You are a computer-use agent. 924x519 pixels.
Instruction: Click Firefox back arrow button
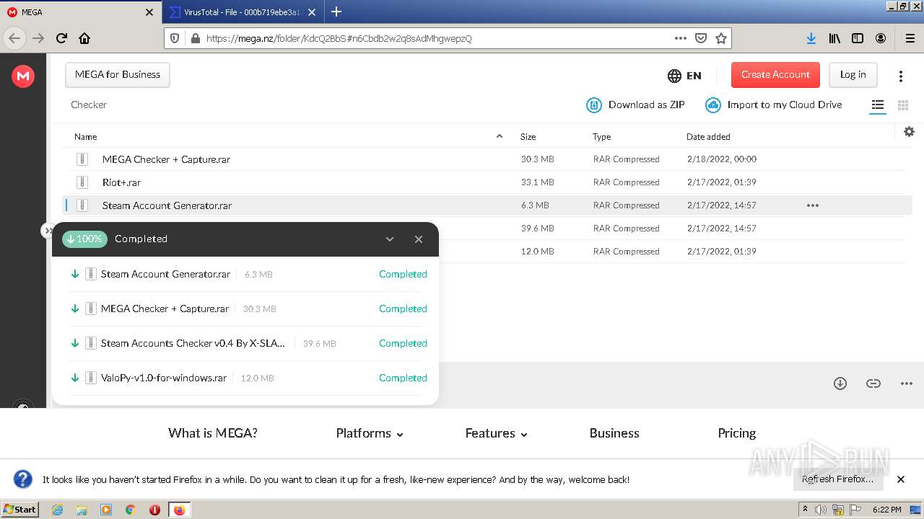pos(14,38)
